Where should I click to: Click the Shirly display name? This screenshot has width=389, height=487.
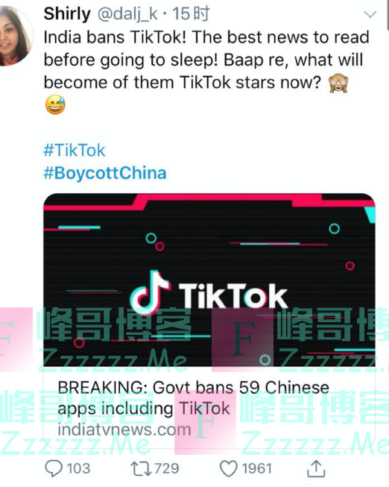[67, 13]
